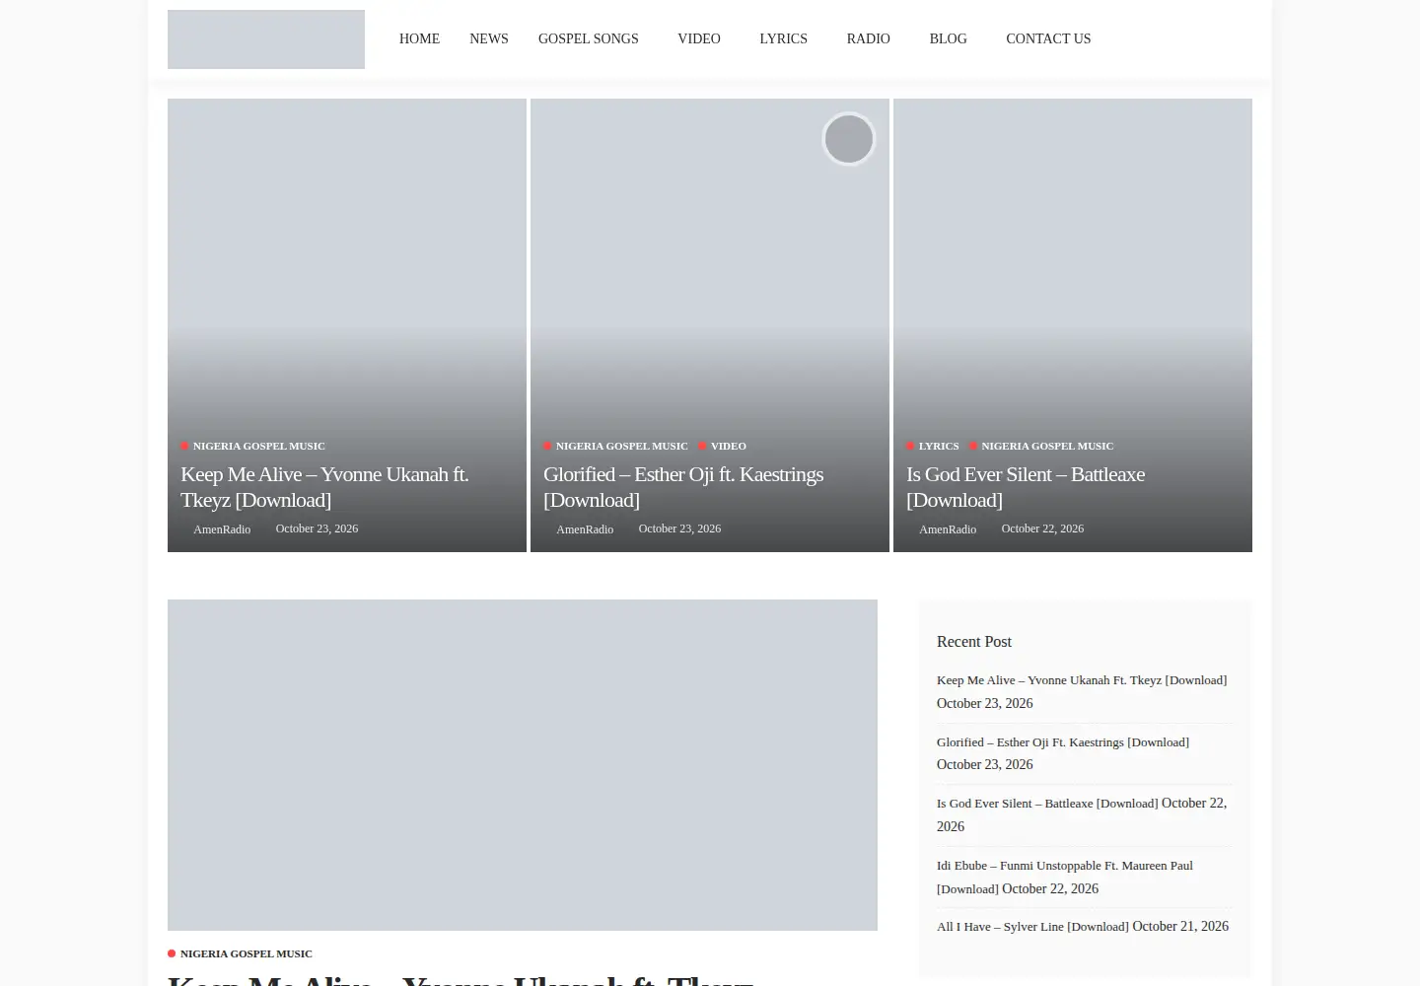This screenshot has height=986, width=1420.
Task: Open the Keep Me Alive hero card image
Action: pos(347,266)
